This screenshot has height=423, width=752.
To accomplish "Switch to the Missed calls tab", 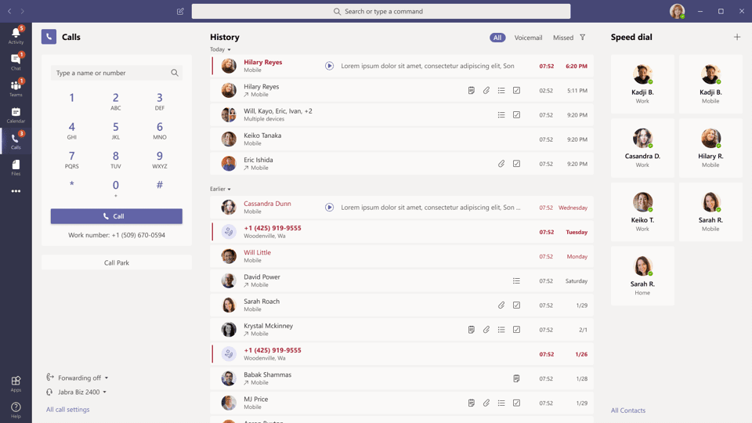I will pyautogui.click(x=563, y=38).
